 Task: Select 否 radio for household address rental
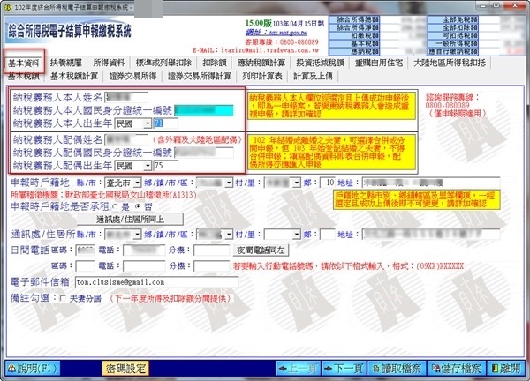138,206
